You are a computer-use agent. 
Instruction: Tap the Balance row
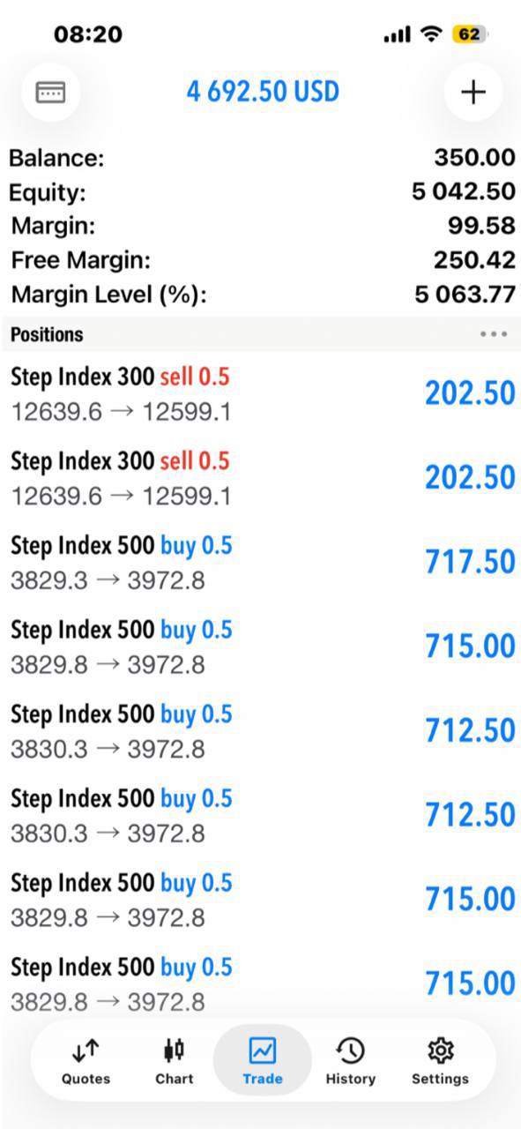point(262,158)
